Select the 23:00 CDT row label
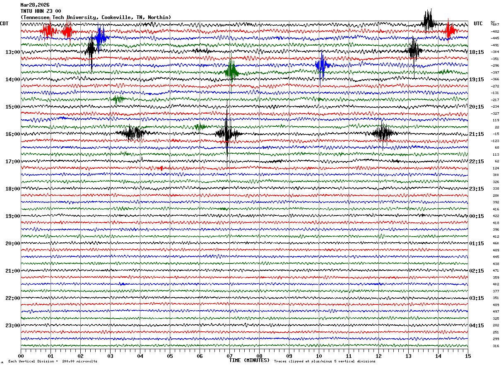 pyautogui.click(x=12, y=326)
